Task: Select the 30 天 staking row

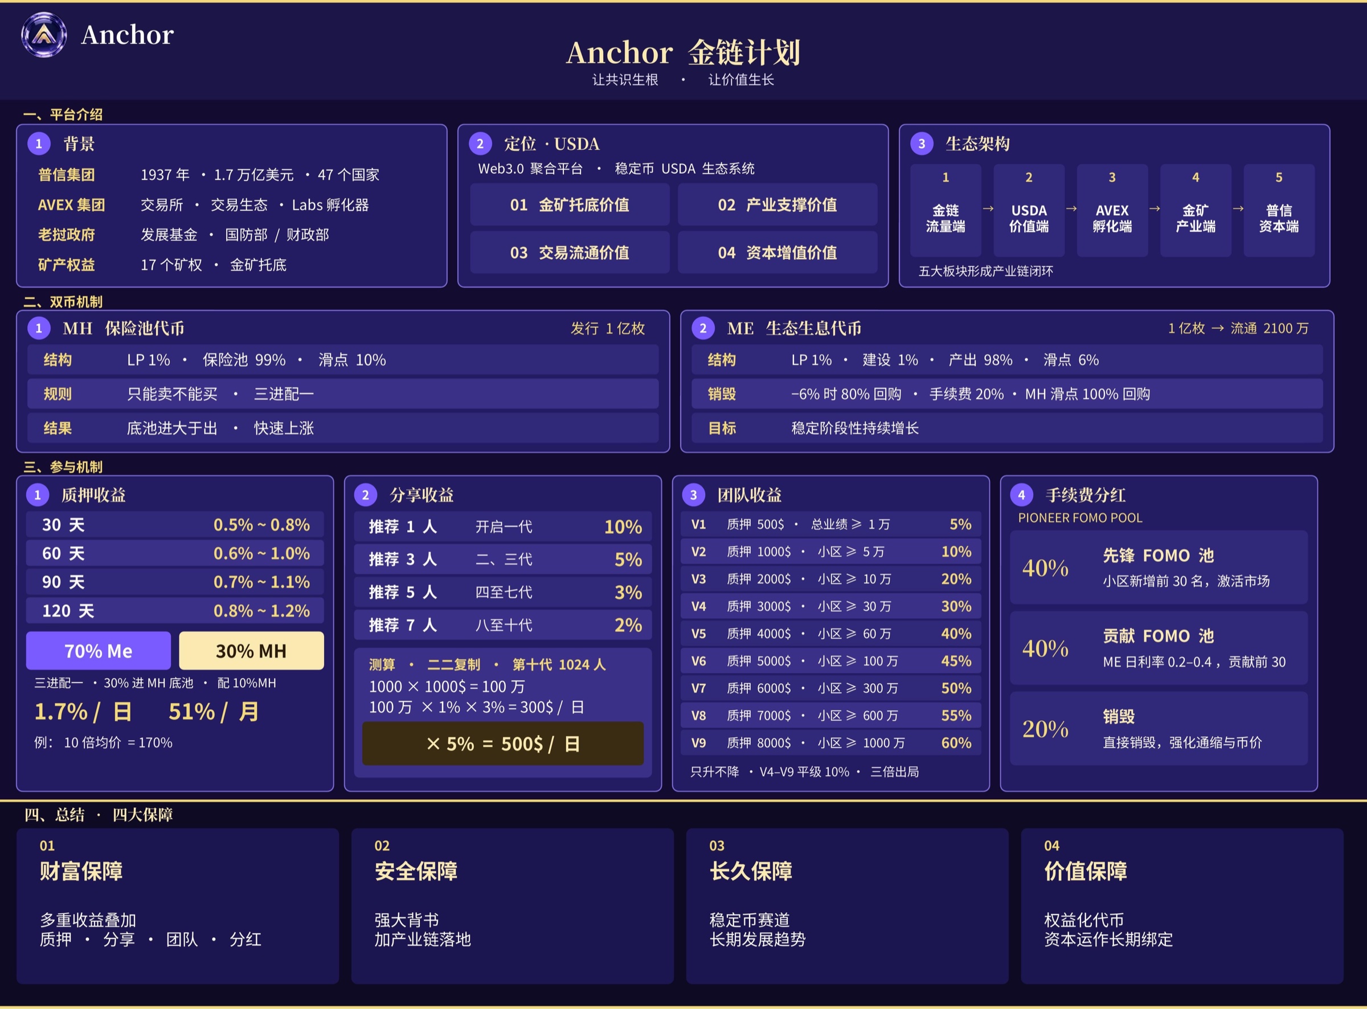Action: 175,525
